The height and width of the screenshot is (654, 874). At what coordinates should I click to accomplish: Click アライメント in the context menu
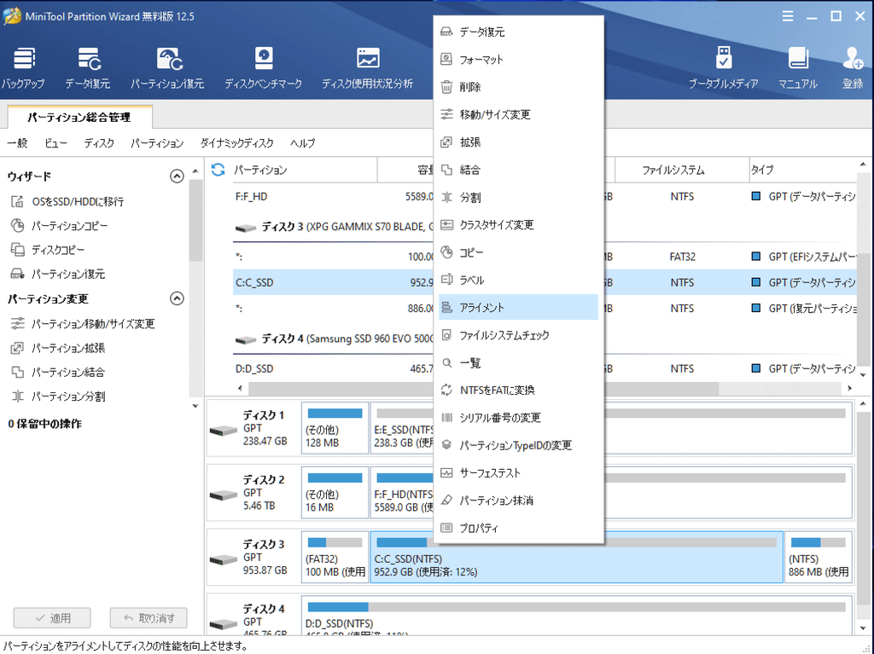tap(518, 307)
